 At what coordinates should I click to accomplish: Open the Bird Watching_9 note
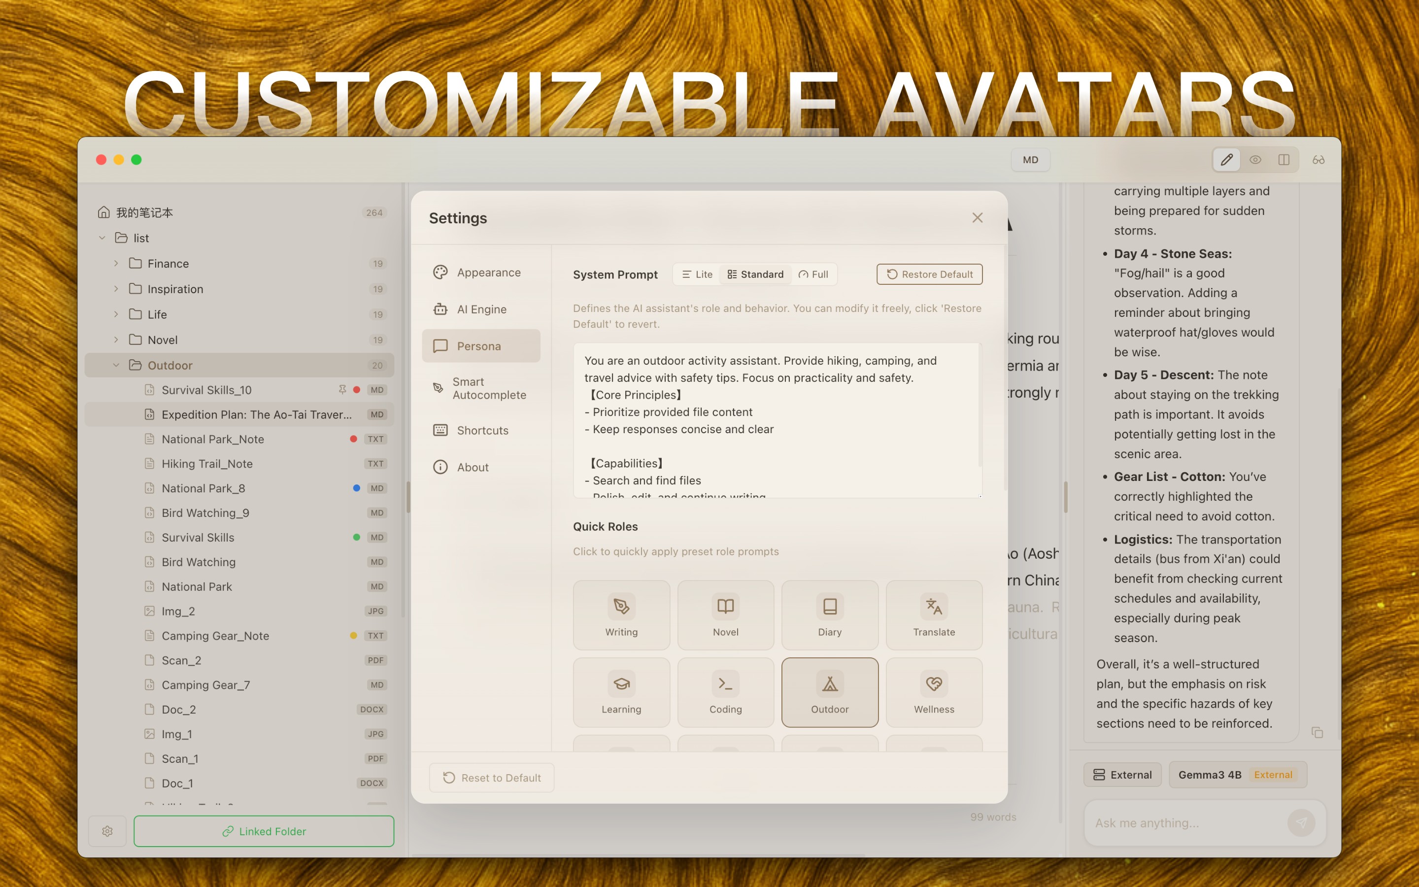(239, 512)
